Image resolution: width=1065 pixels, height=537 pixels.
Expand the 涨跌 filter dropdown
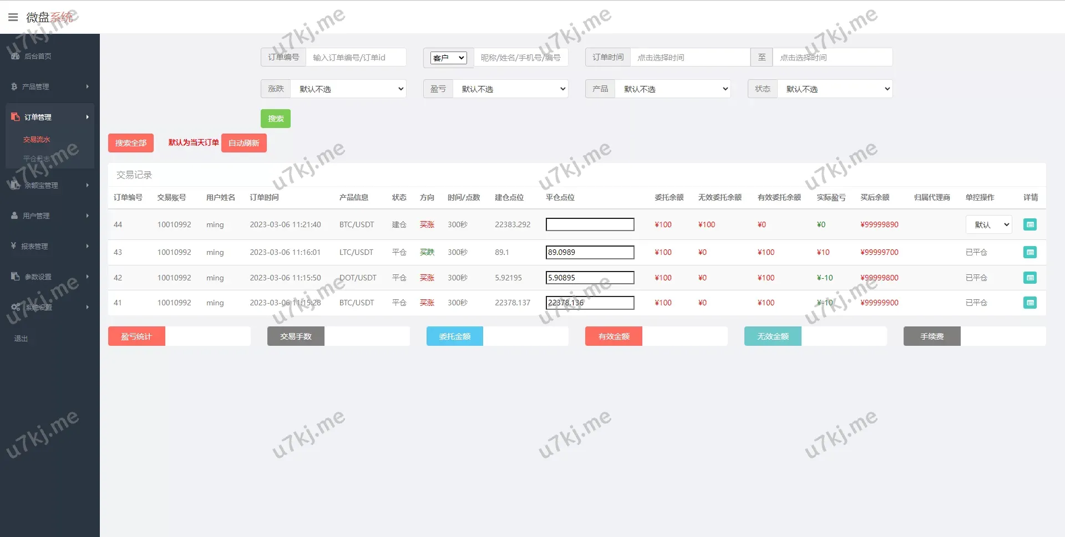click(x=349, y=89)
